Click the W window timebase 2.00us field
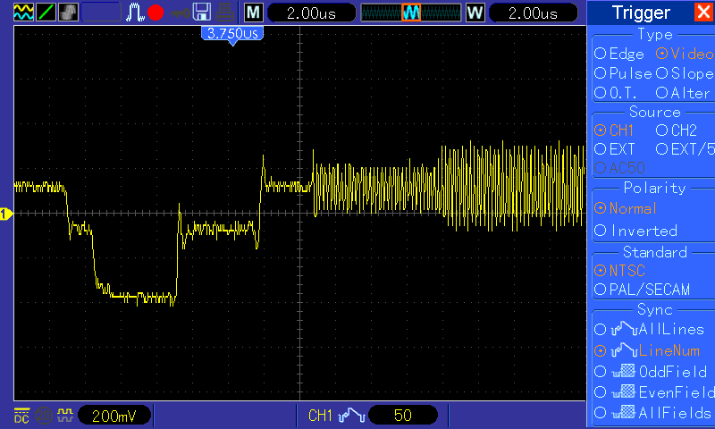 (533, 13)
